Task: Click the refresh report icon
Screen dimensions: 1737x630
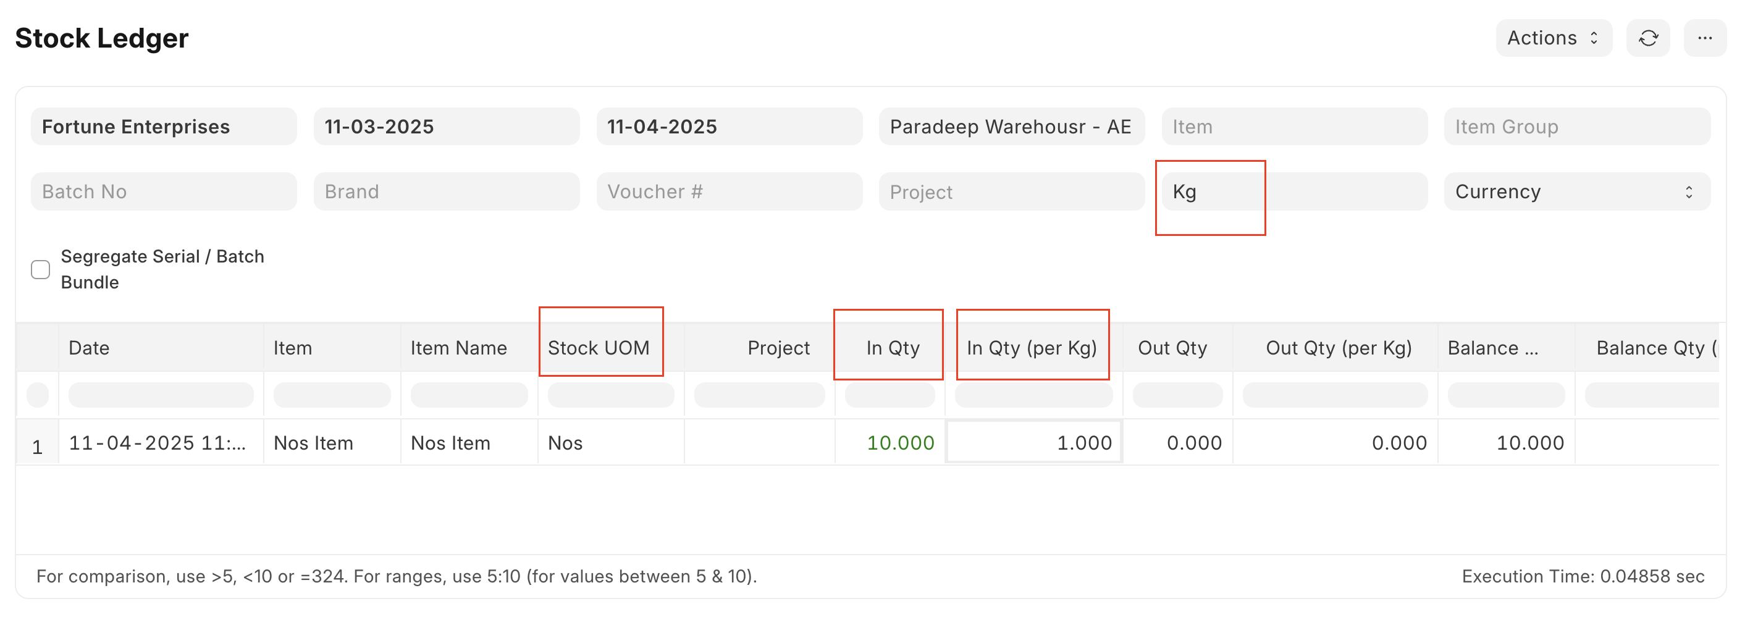Action: pyautogui.click(x=1647, y=38)
